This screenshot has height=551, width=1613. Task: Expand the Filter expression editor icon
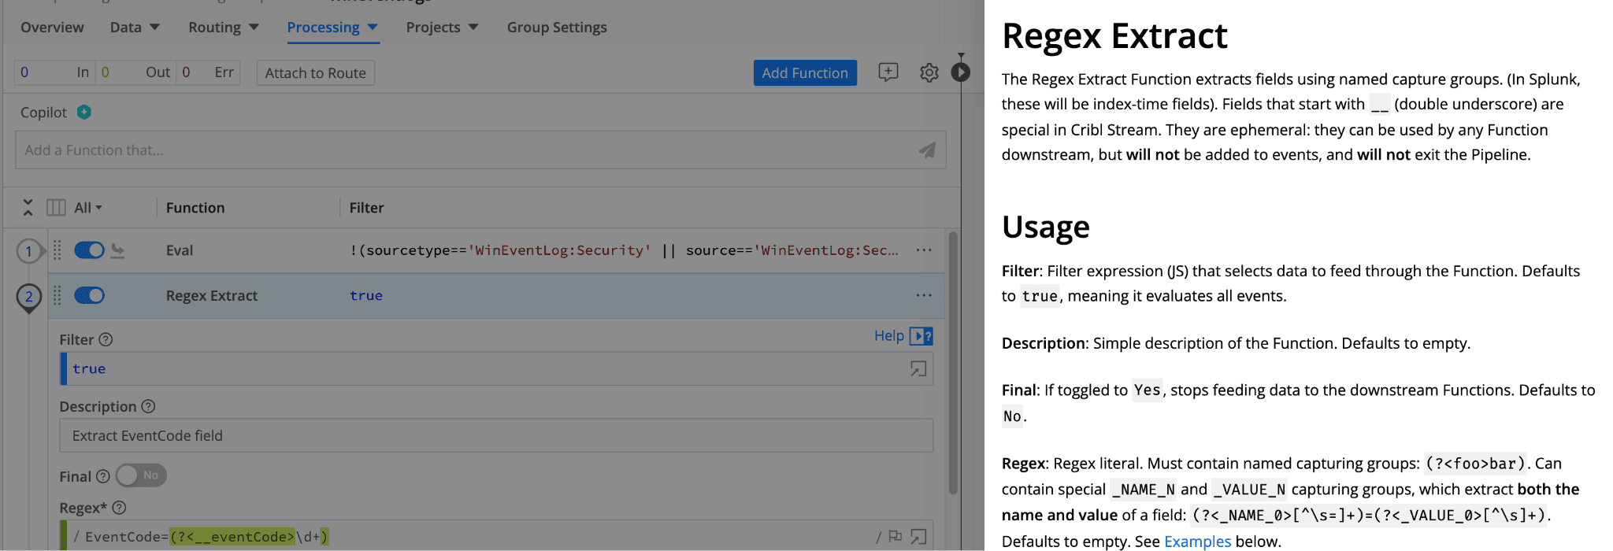tap(918, 369)
